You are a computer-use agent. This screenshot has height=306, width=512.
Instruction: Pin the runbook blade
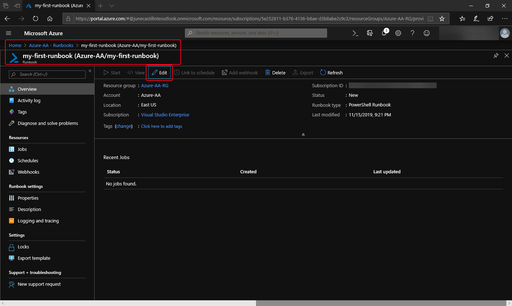pos(496,56)
